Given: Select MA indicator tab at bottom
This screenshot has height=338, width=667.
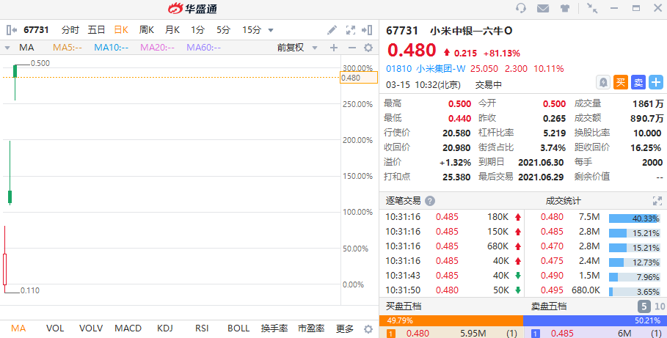Looking at the screenshot, I should pyautogui.click(x=18, y=328).
